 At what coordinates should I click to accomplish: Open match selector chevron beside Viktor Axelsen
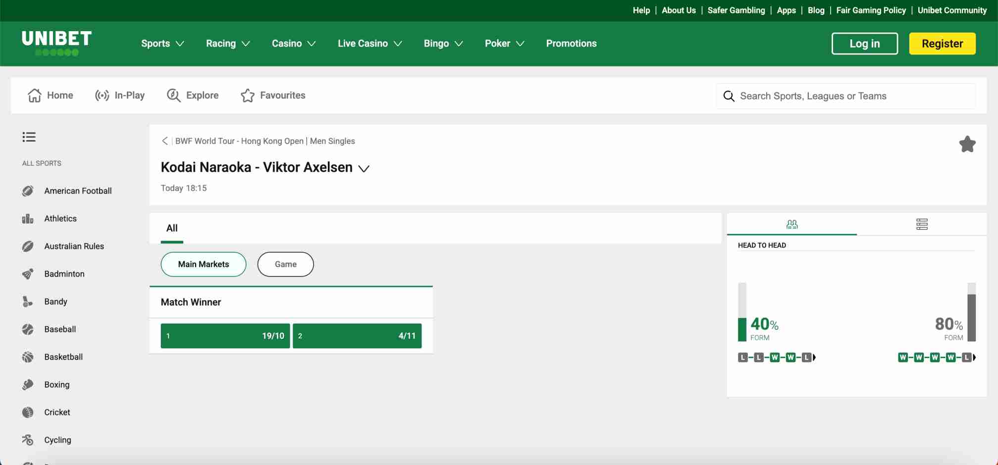click(x=364, y=169)
